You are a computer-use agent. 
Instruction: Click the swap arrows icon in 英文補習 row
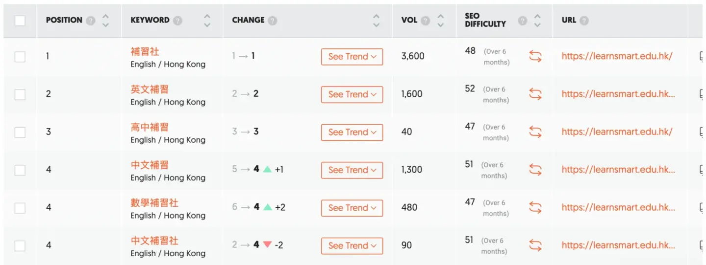point(535,94)
